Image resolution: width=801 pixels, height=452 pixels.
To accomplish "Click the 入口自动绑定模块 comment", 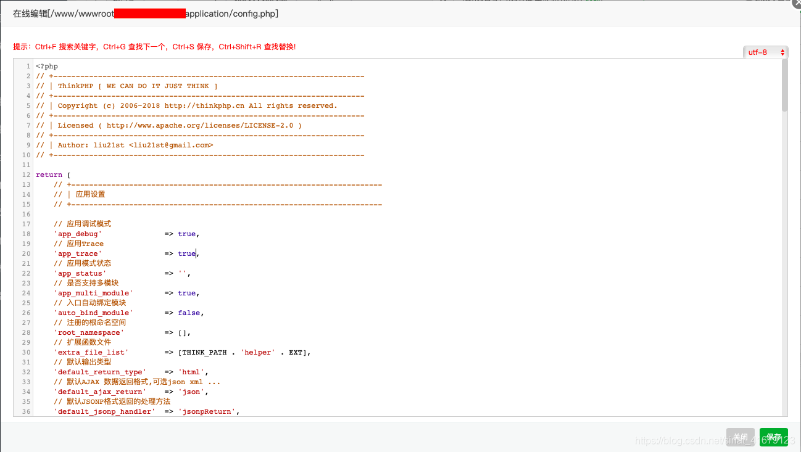I will click(90, 303).
